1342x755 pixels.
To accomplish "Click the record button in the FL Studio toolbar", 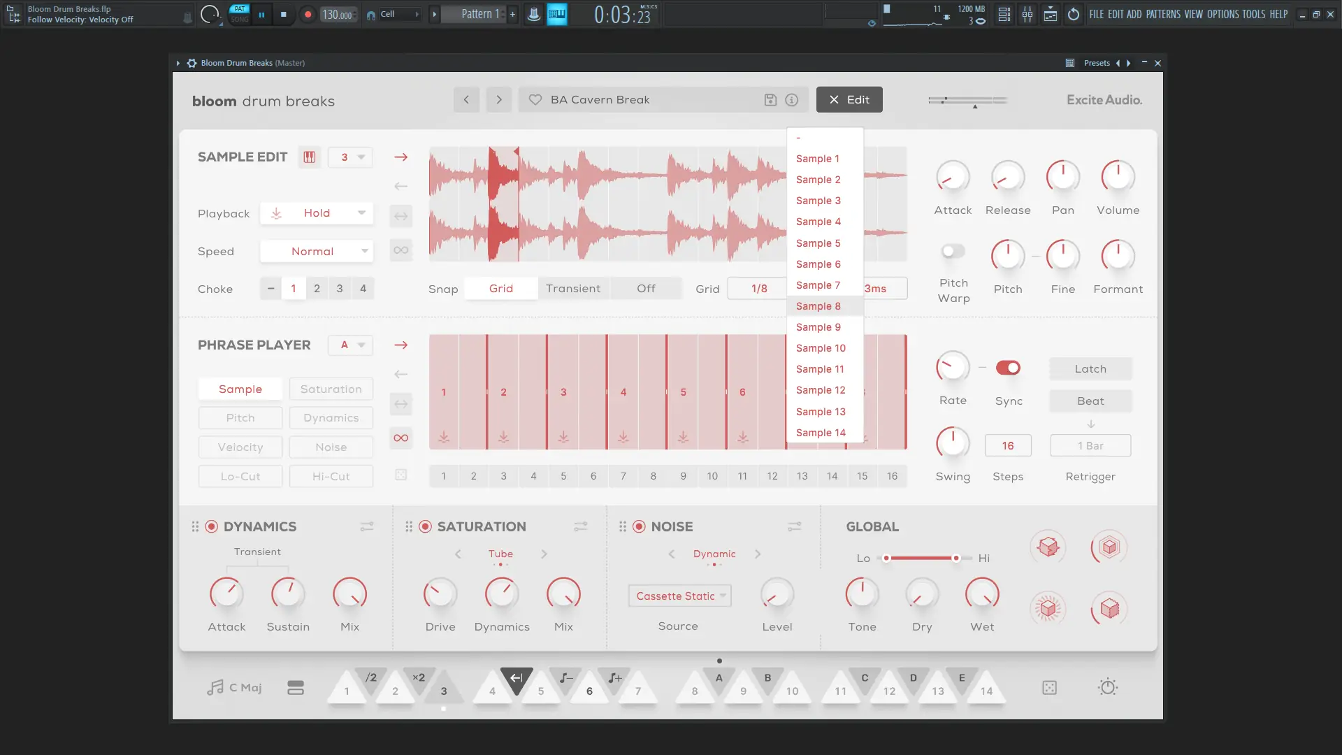I will coord(308,14).
